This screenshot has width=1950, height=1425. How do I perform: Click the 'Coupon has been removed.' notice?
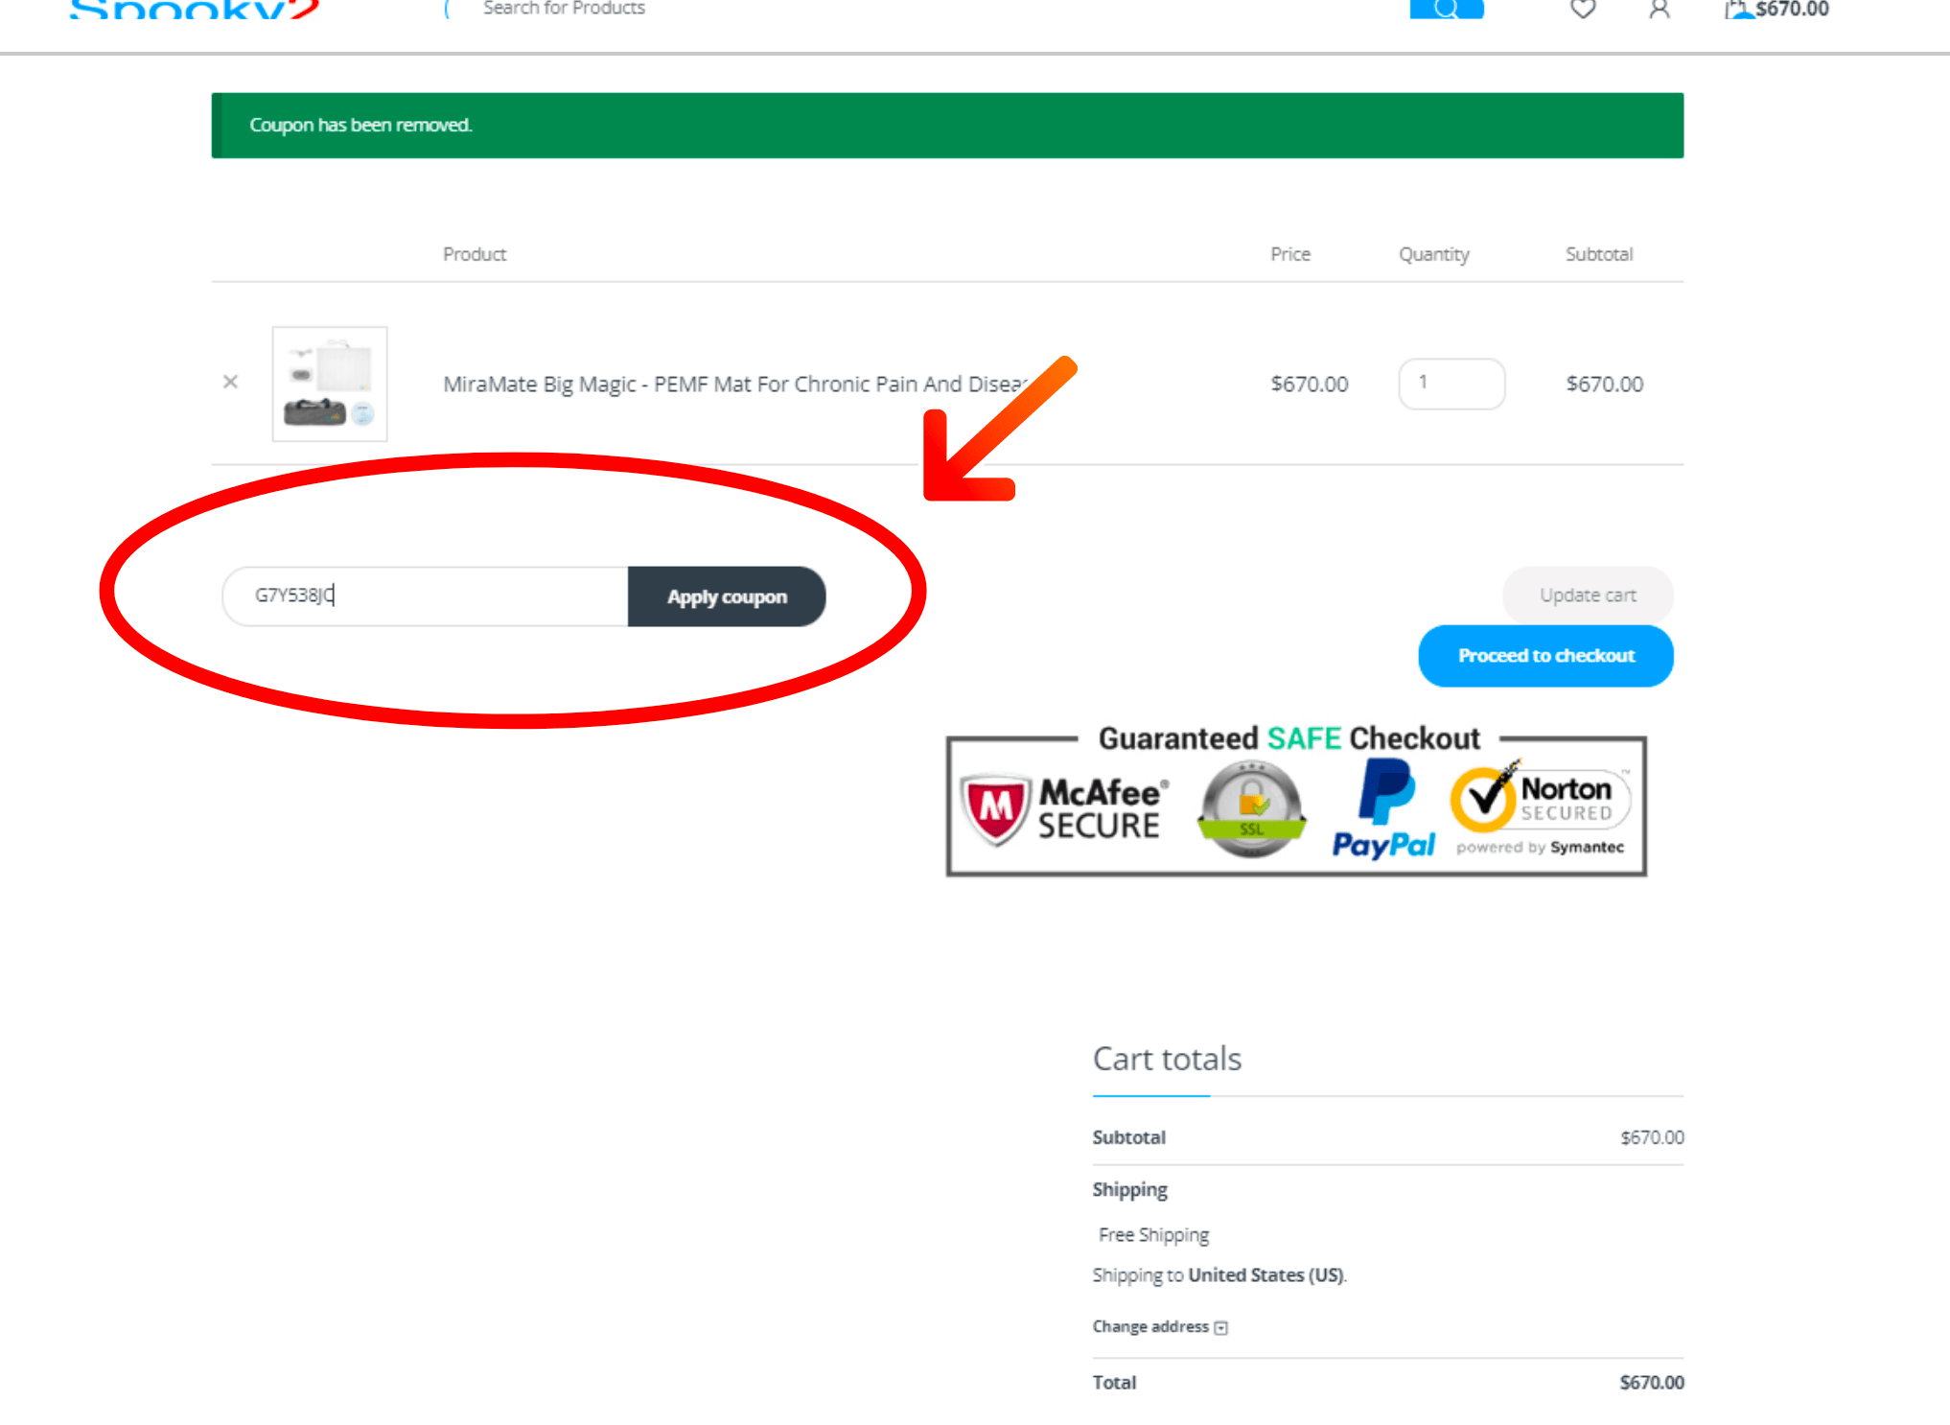[x=947, y=126]
